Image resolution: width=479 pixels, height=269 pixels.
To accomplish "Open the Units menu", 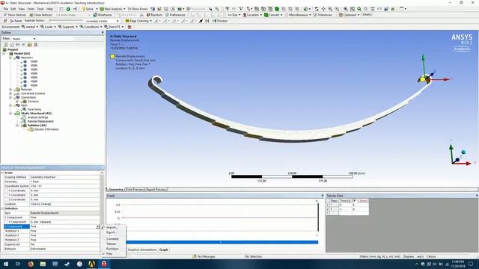I will [31, 9].
